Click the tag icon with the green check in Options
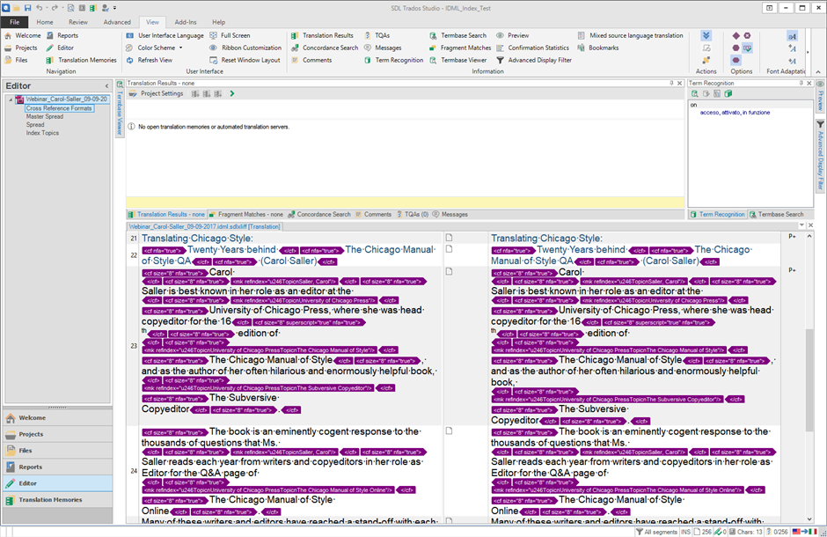The height and width of the screenshot is (537, 827). pos(747,48)
